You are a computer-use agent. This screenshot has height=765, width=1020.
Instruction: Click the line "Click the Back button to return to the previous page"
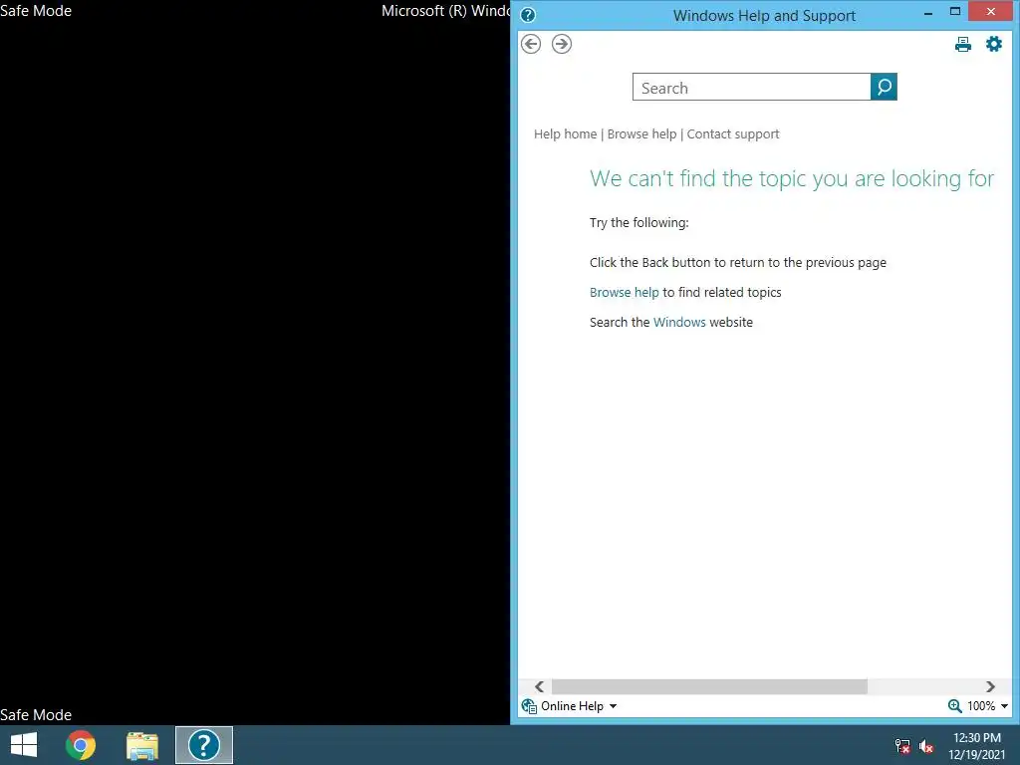[x=738, y=262]
